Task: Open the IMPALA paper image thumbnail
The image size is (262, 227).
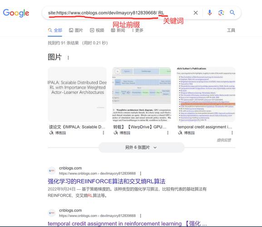Action: click(77, 94)
